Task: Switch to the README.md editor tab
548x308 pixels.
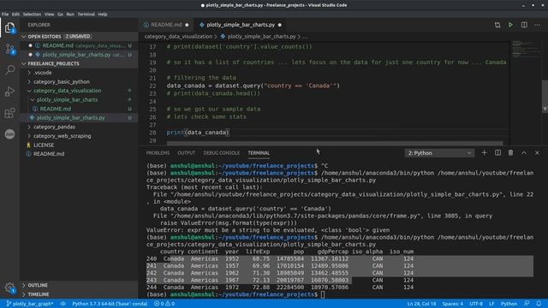Action: [x=166, y=25]
